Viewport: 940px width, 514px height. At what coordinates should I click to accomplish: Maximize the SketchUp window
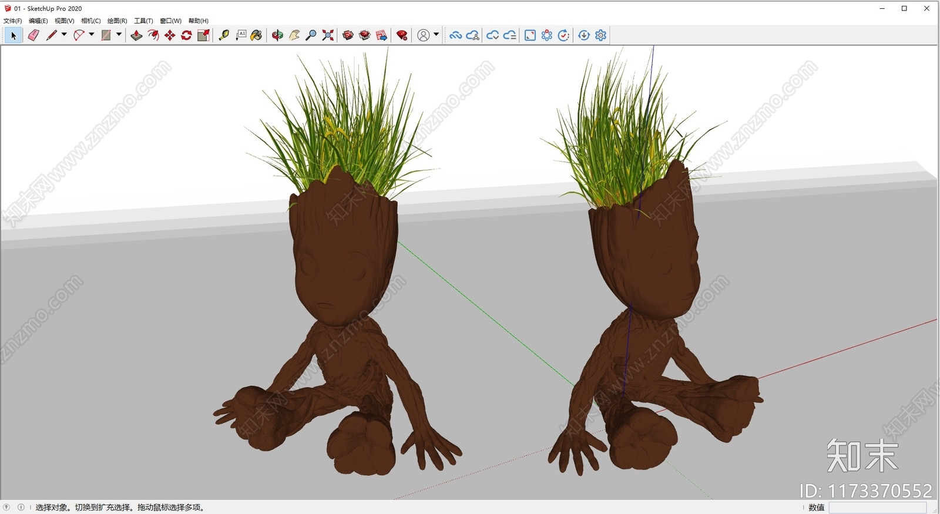tap(904, 8)
